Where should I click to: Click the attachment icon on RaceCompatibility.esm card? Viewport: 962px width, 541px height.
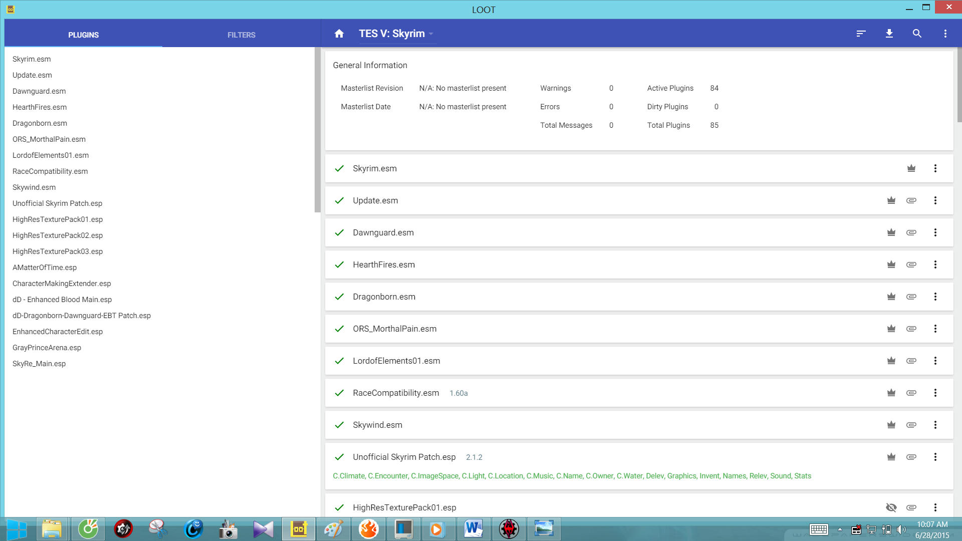pos(911,393)
